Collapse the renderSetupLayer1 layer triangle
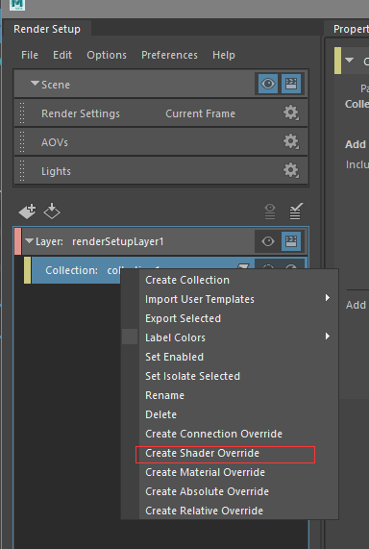Image resolution: width=369 pixels, height=549 pixels. 30,240
